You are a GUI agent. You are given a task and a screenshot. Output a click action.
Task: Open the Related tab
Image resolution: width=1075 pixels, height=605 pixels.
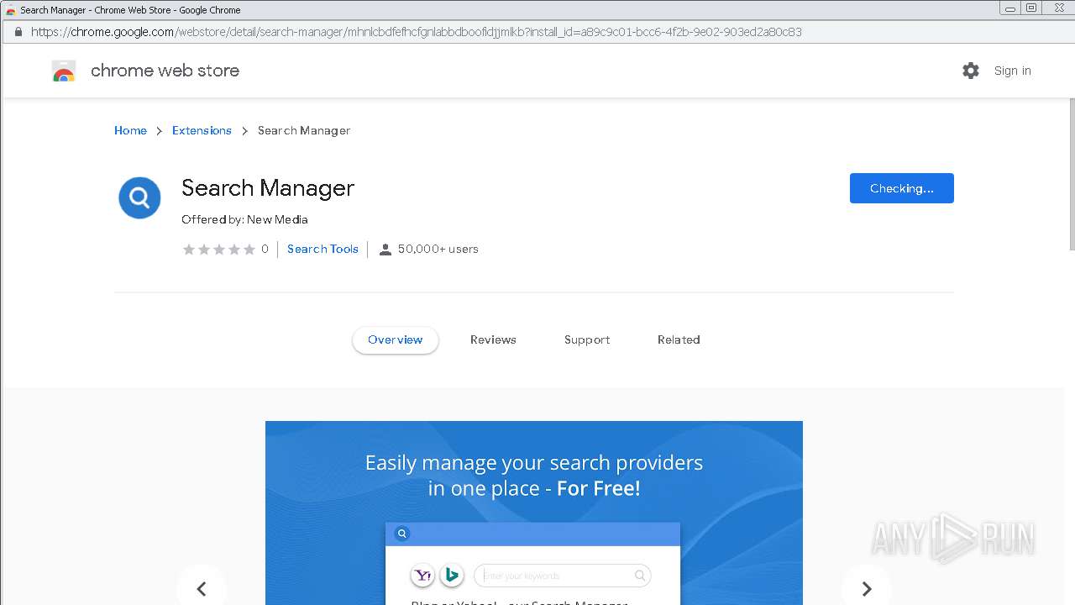679,340
